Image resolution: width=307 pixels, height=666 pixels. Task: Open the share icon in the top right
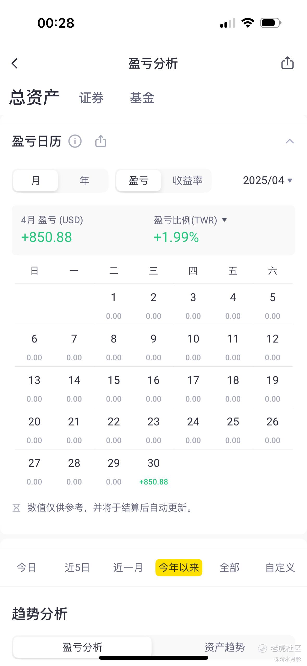(287, 63)
